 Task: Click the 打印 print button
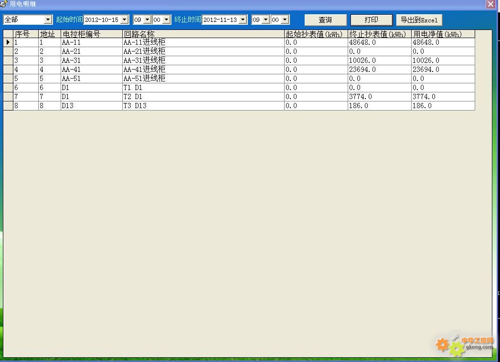pos(371,20)
